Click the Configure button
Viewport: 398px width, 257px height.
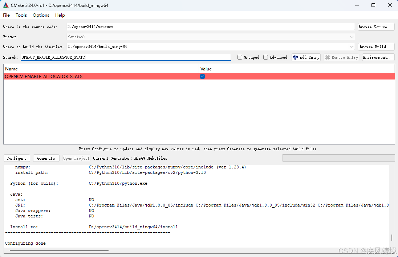[x=17, y=158]
